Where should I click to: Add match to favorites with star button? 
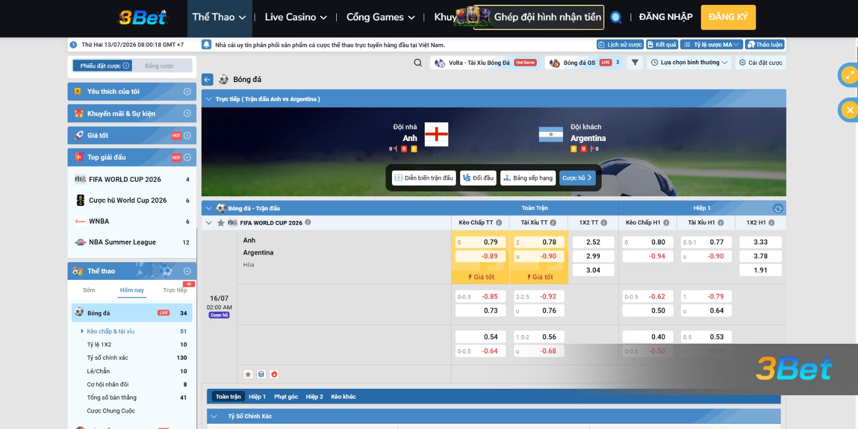[x=248, y=374]
